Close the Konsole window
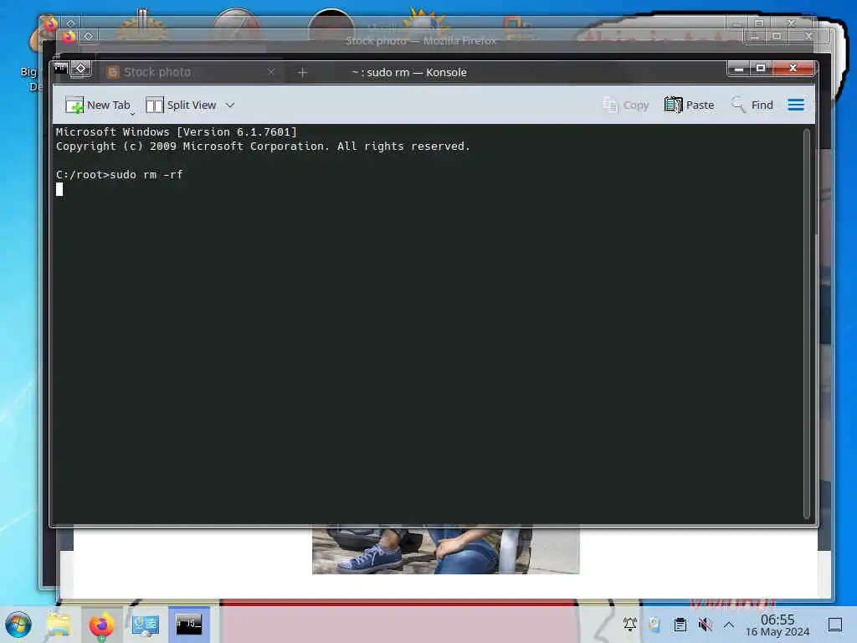 793,69
